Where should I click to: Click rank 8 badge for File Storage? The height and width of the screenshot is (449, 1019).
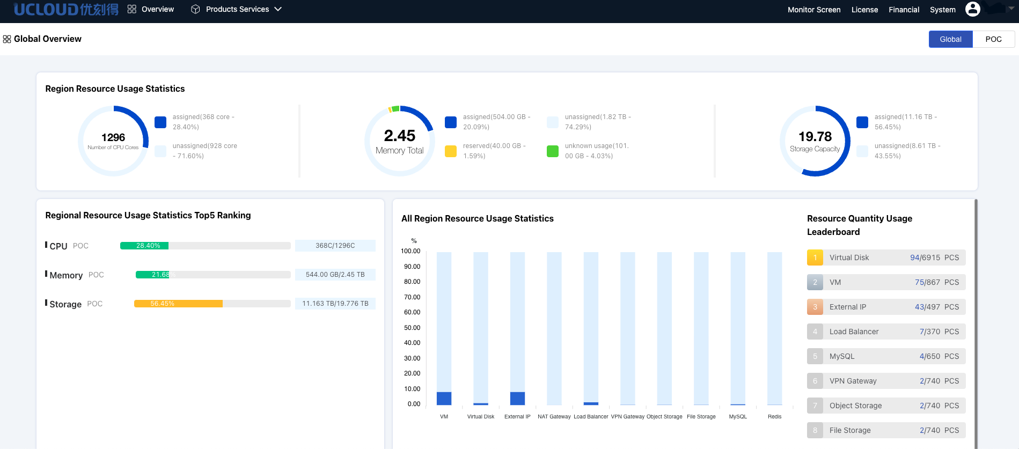click(x=815, y=430)
